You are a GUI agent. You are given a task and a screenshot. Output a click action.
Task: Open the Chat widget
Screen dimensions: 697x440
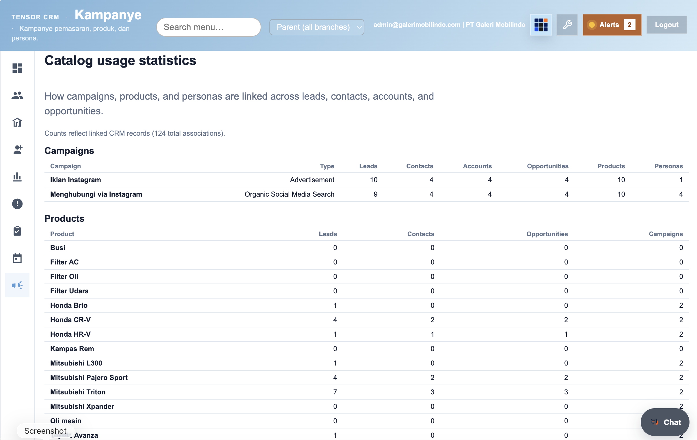click(665, 422)
